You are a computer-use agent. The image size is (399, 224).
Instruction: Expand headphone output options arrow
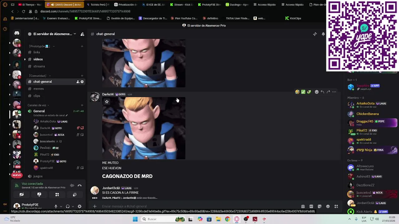pyautogui.click(x=73, y=206)
